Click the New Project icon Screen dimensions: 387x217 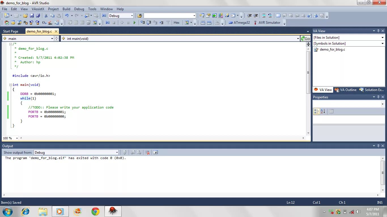click(7, 16)
